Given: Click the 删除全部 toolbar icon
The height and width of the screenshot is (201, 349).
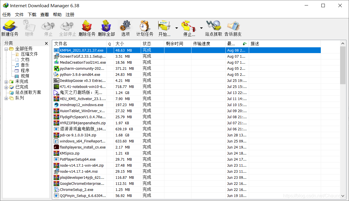Looking at the screenshot, I should [106, 26].
